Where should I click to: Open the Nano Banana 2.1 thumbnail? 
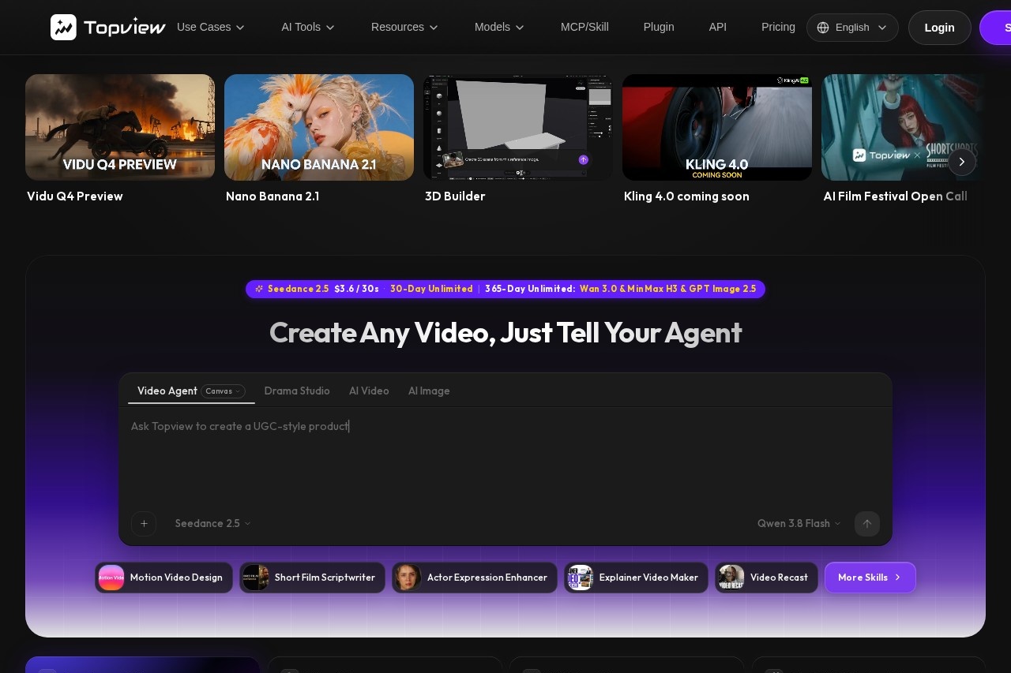click(x=319, y=128)
